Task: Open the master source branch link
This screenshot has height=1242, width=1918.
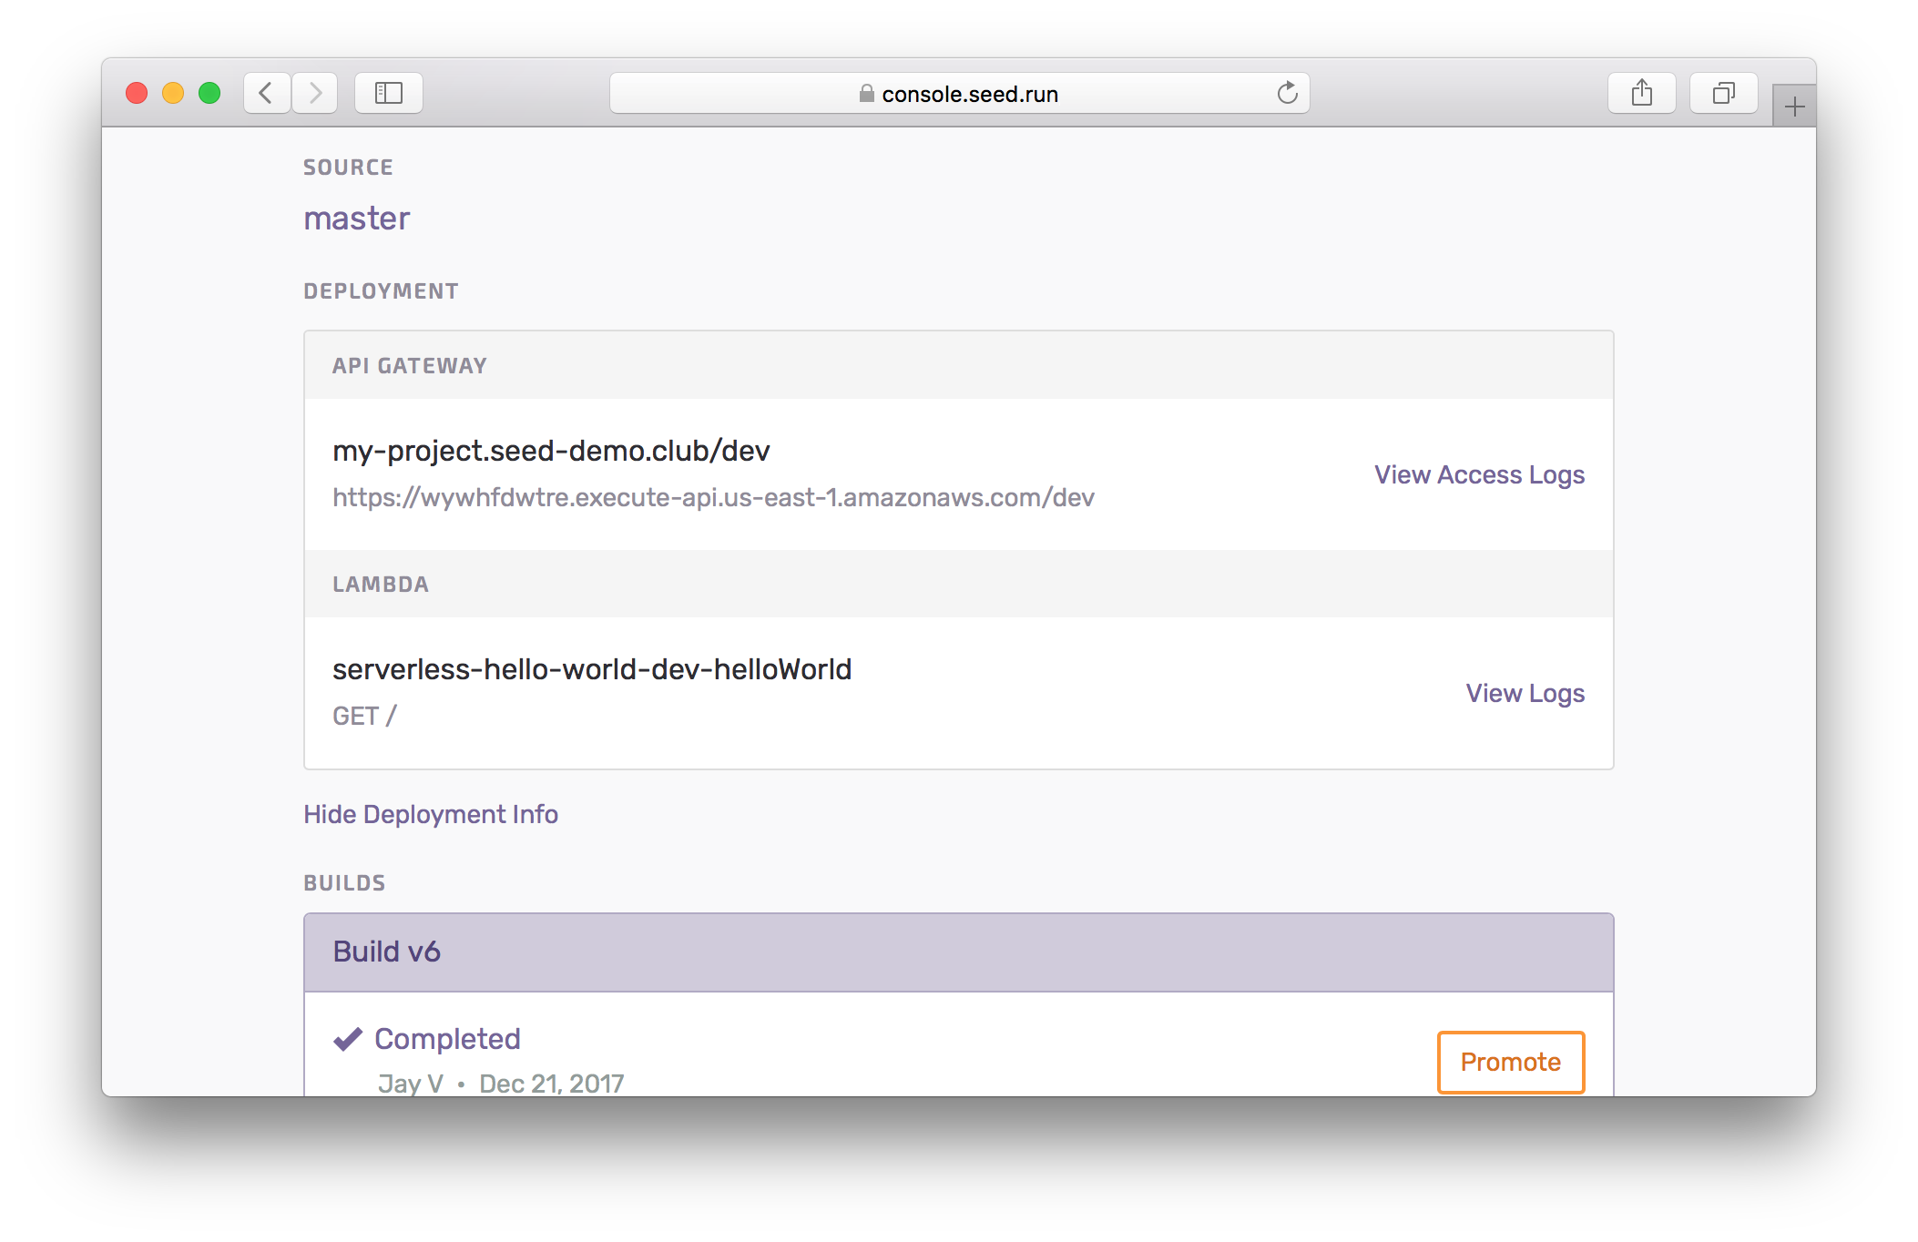Action: [x=356, y=219]
